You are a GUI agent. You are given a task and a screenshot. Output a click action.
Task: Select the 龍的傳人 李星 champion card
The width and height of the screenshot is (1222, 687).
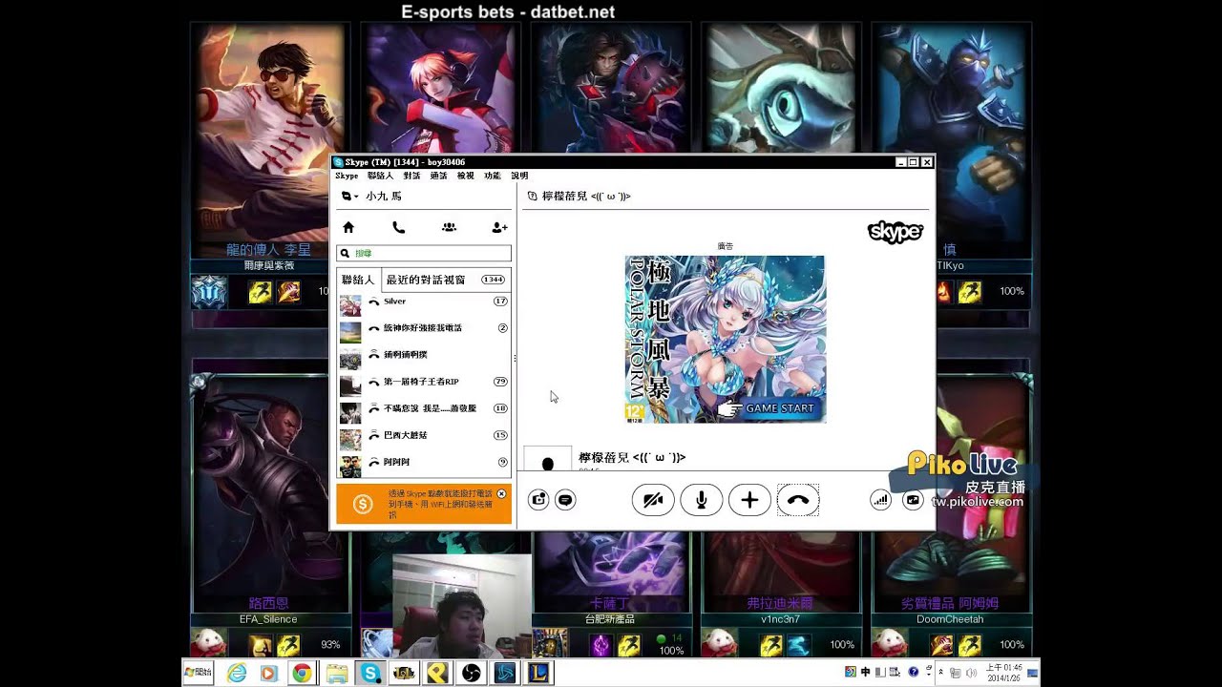click(x=268, y=141)
